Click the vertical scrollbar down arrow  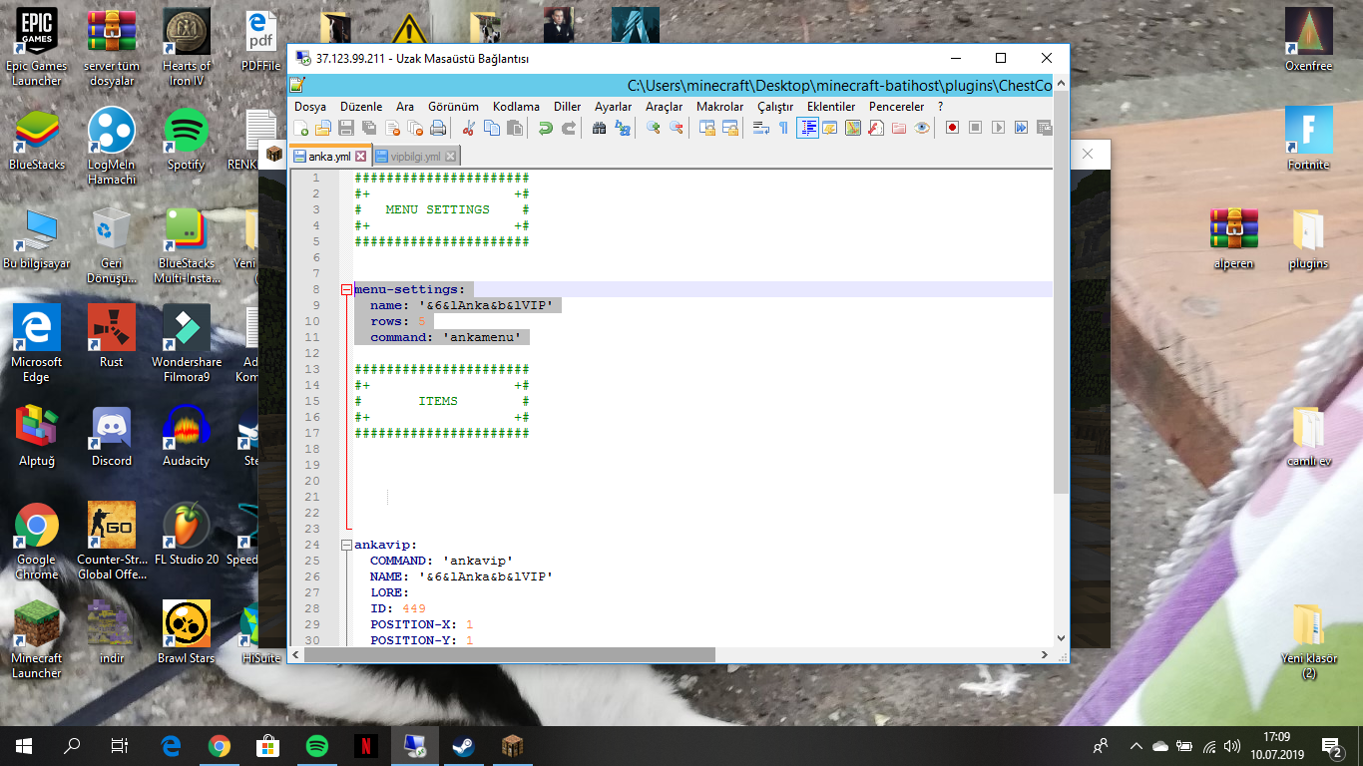coord(1061,638)
